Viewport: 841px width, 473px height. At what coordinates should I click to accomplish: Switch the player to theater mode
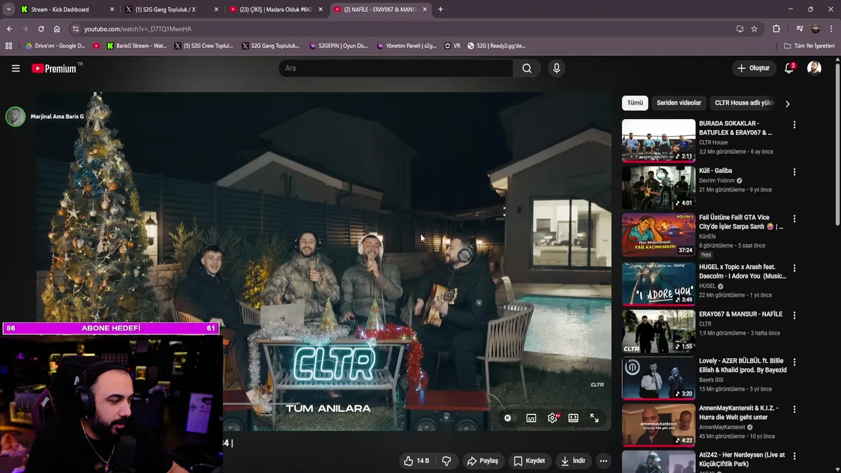574,418
